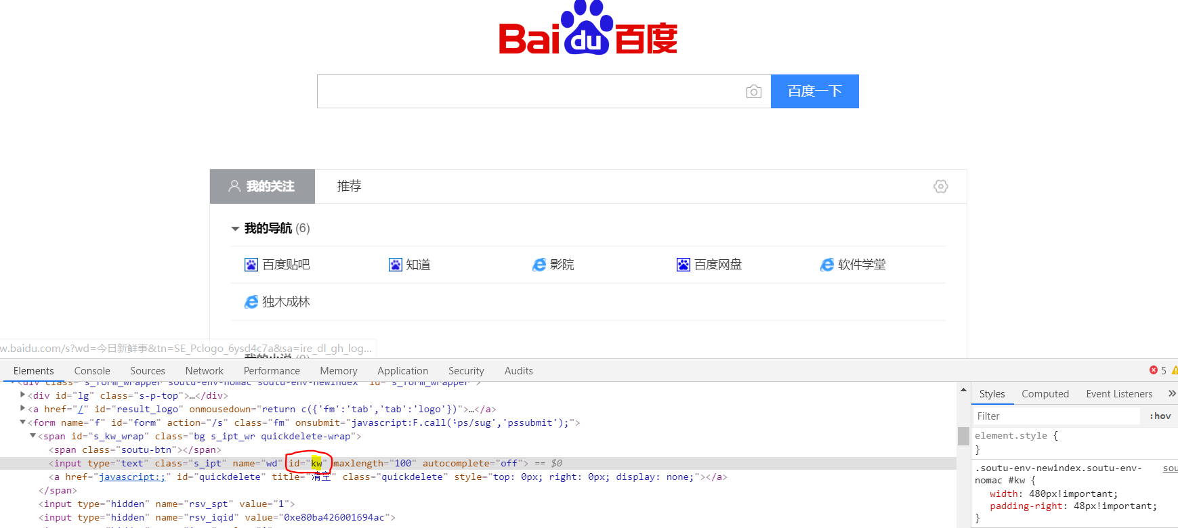Open the Sources panel tab
The image size is (1178, 528).
tap(148, 371)
